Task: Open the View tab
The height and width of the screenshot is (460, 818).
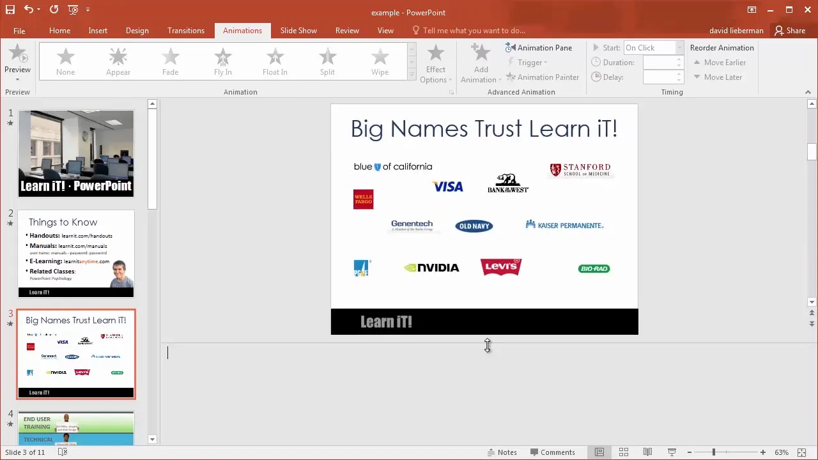Action: [385, 31]
